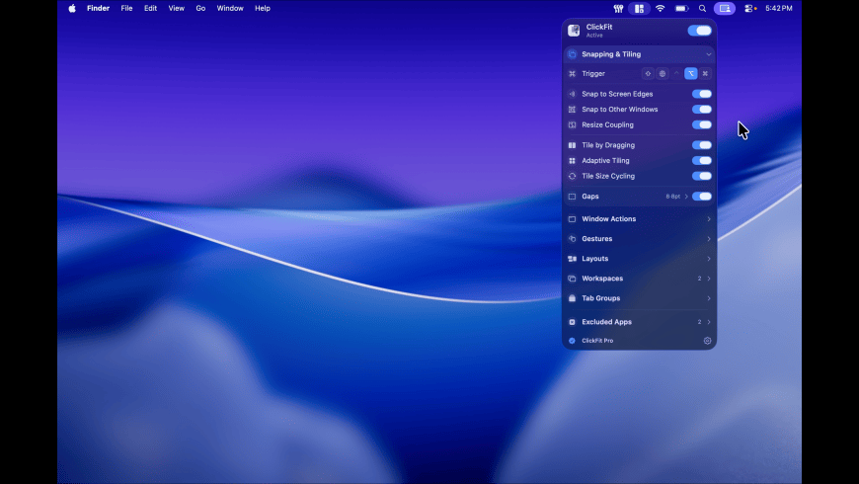Click the ClickFit menu bar icon
The height and width of the screenshot is (484, 859).
tap(639, 8)
